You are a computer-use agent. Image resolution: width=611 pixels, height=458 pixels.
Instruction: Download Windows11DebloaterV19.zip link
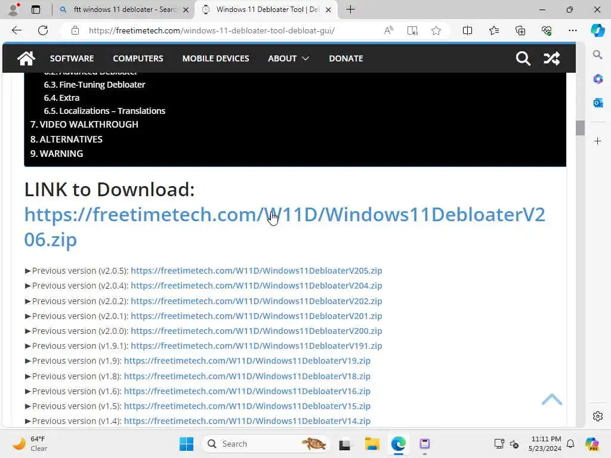click(x=247, y=361)
